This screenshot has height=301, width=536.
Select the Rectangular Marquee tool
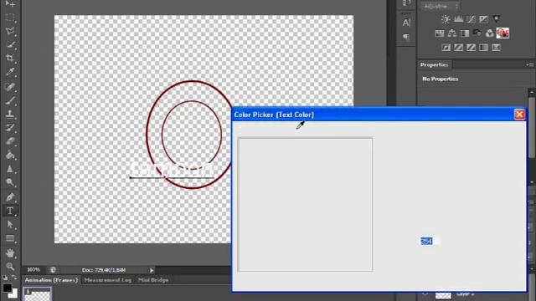[10, 18]
